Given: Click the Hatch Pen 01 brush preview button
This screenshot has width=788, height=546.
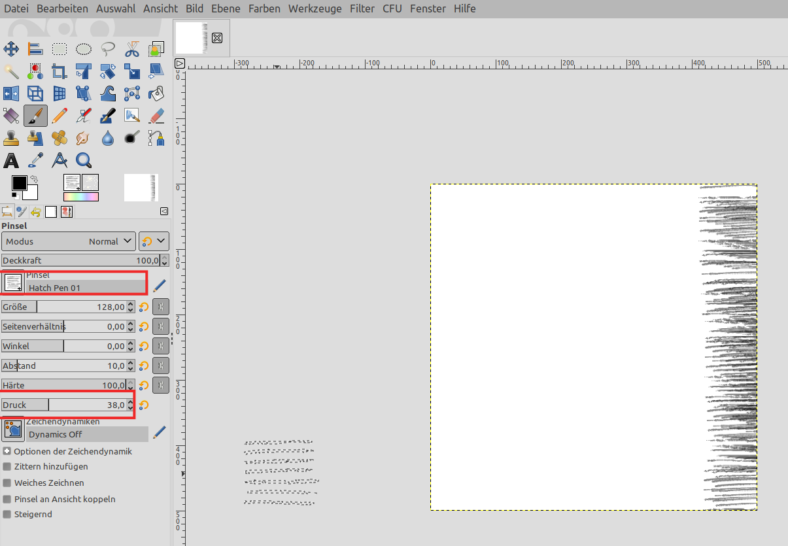Looking at the screenshot, I should point(13,282).
